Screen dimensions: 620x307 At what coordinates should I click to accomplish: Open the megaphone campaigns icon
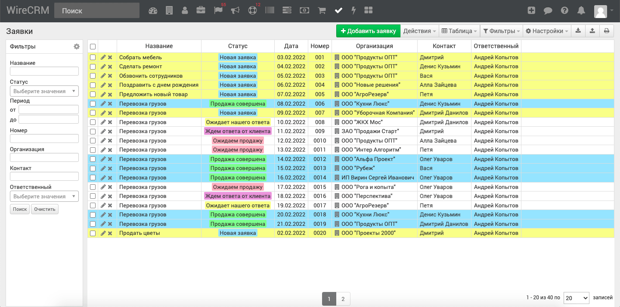tap(235, 11)
